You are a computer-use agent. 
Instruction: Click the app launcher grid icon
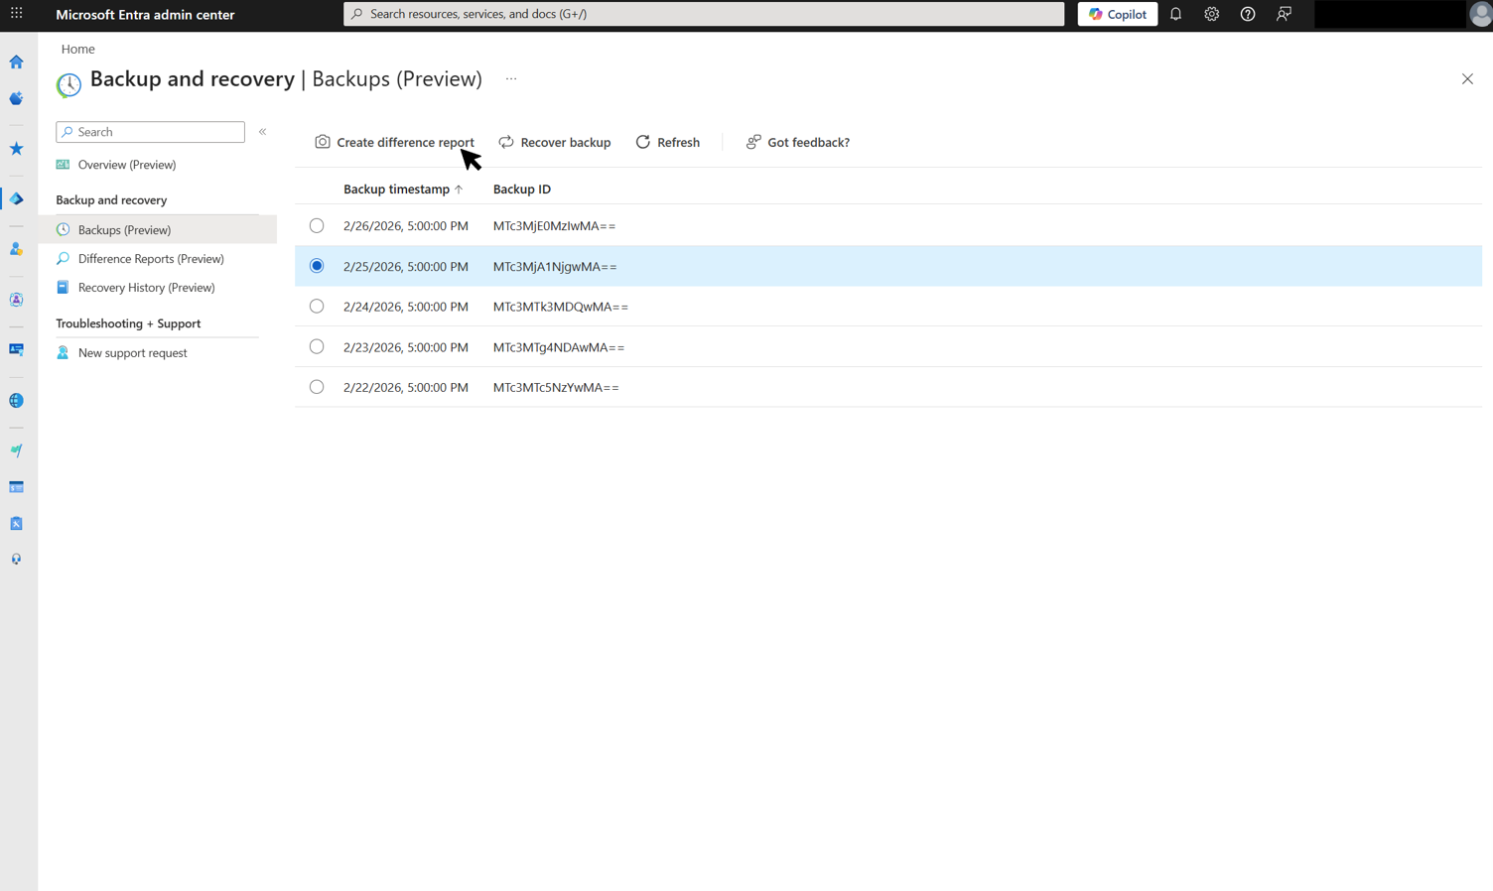(x=16, y=14)
